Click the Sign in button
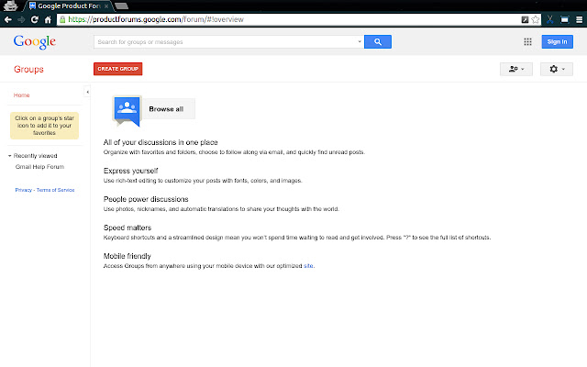Image resolution: width=587 pixels, height=367 pixels. [x=557, y=41]
